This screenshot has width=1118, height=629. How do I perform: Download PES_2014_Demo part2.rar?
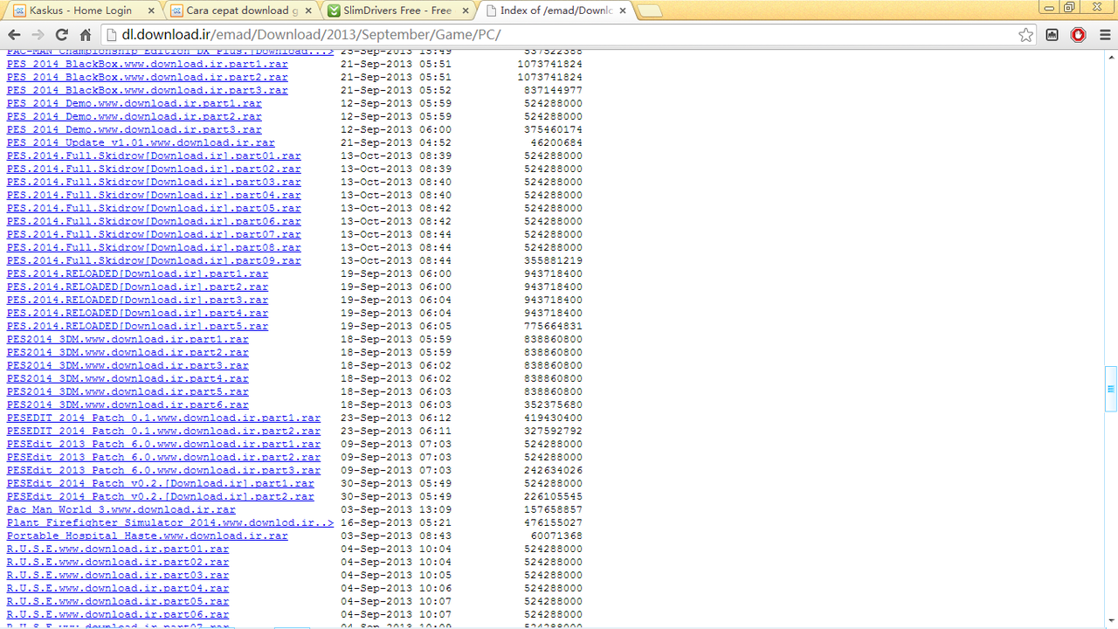pos(135,116)
